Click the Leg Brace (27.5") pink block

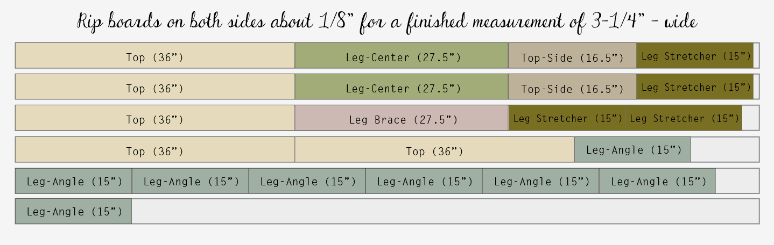pyautogui.click(x=402, y=118)
